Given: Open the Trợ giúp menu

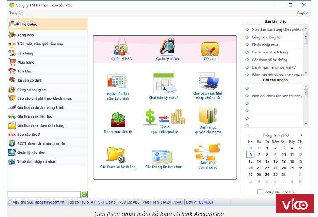Looking at the screenshot, I should click(x=16, y=13).
